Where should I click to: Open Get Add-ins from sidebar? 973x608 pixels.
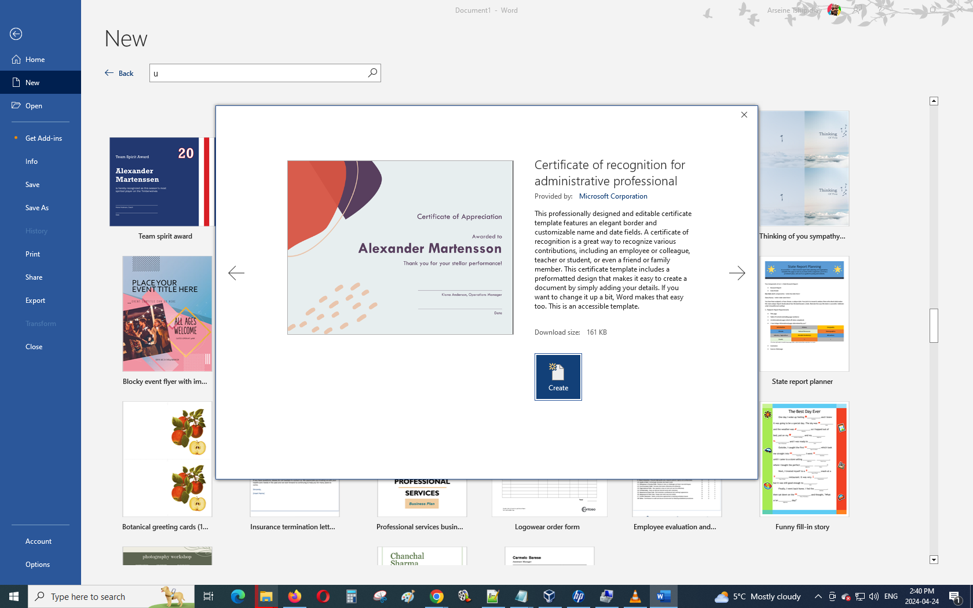coord(43,138)
